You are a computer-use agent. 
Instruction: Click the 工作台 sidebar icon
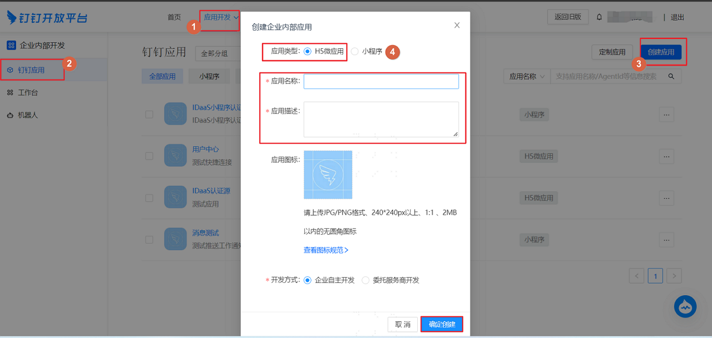[x=10, y=93]
